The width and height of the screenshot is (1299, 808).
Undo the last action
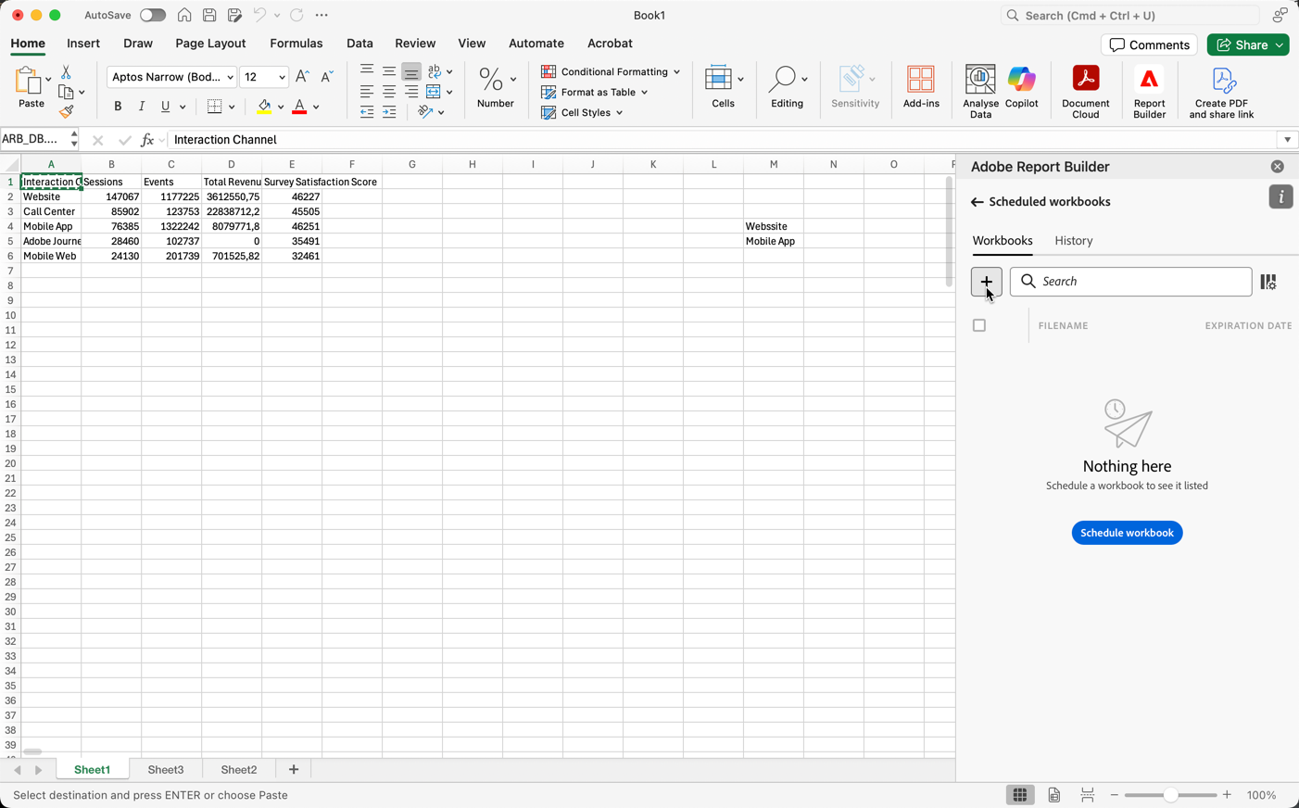tap(259, 15)
